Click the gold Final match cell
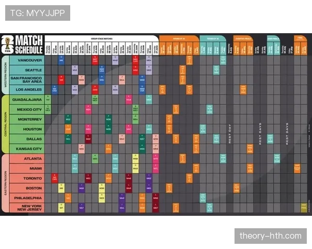Screen dimensions: 312x249 click(x=304, y=208)
